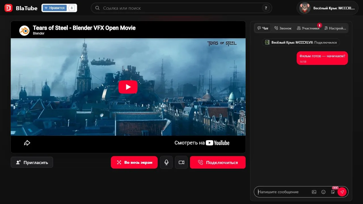The width and height of the screenshot is (363, 204).
Task: Click the 14:58 message timestamp
Action: tap(303, 61)
